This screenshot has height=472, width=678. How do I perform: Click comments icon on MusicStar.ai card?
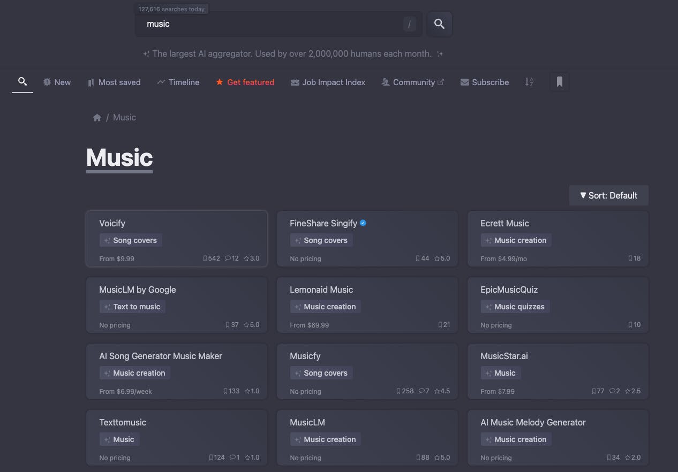click(612, 391)
